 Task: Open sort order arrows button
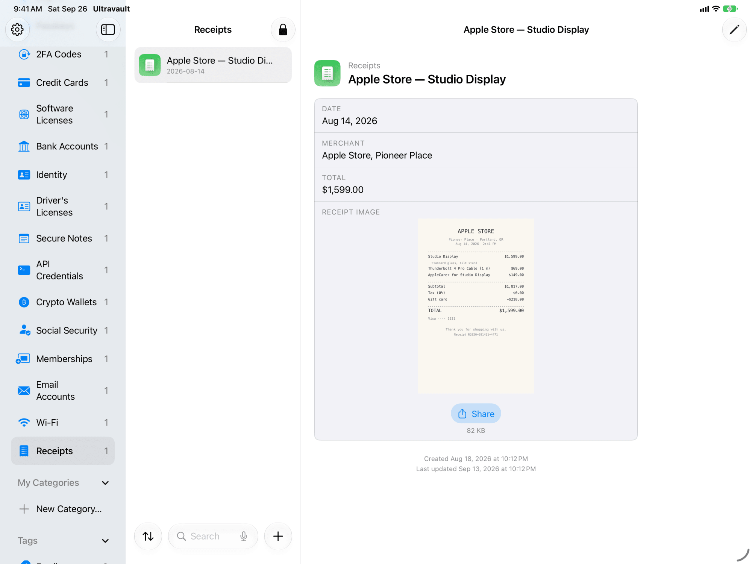[148, 536]
